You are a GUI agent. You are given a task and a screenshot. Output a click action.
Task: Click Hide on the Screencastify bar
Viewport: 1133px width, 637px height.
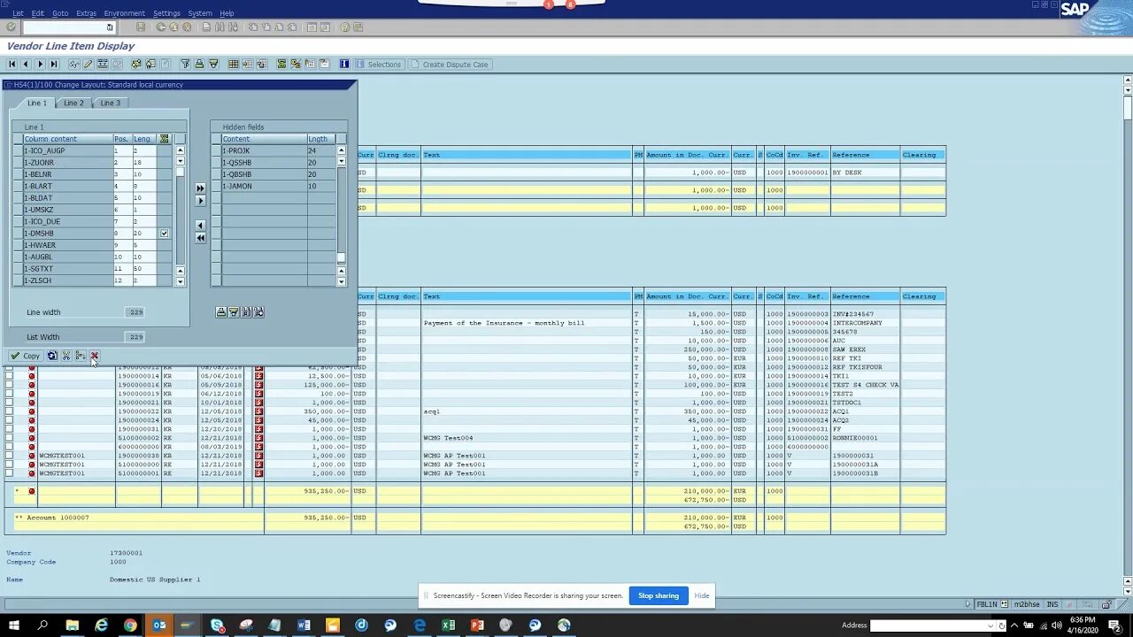coord(702,595)
